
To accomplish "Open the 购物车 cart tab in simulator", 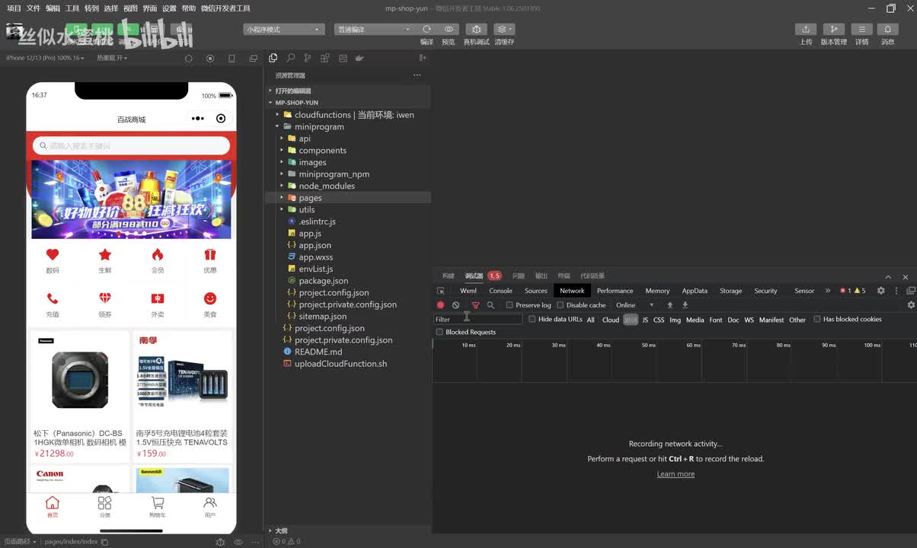I will 157,506.
